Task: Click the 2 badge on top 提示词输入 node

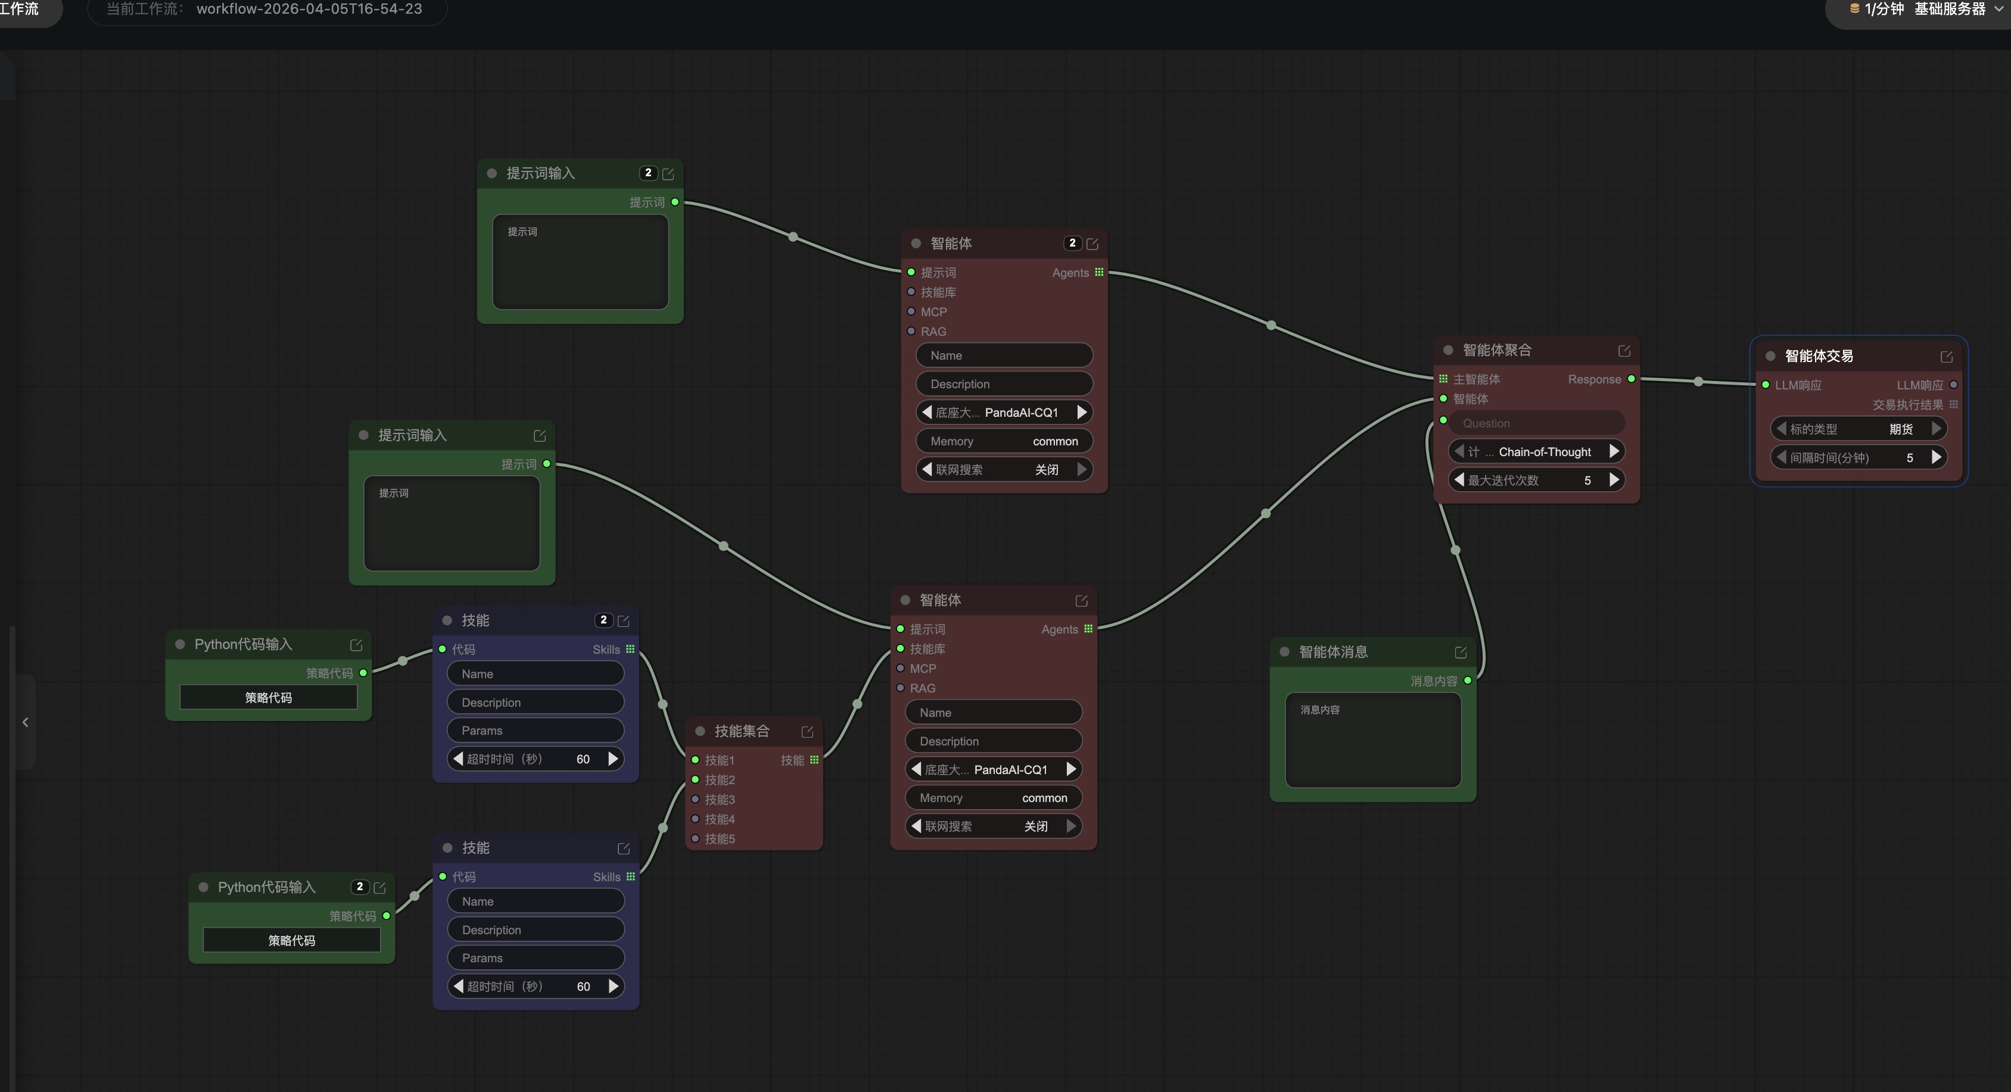Action: (x=648, y=173)
